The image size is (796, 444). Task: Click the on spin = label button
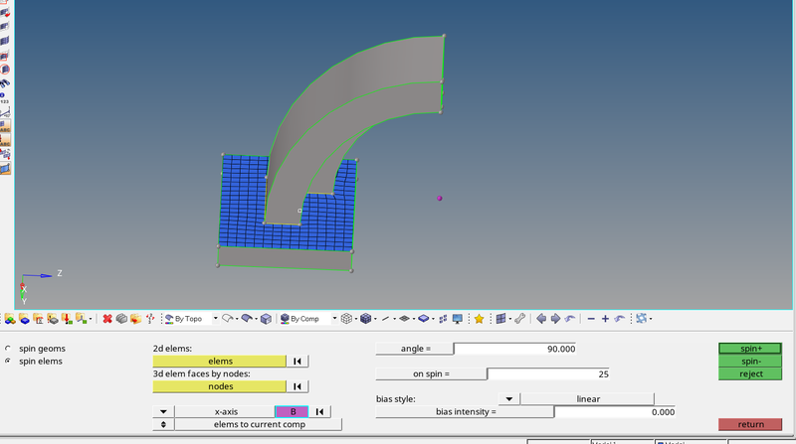431,373
